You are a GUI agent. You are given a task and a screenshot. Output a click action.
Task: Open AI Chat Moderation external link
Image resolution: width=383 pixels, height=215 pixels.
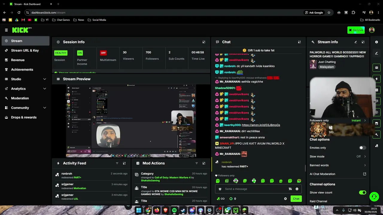(364, 174)
